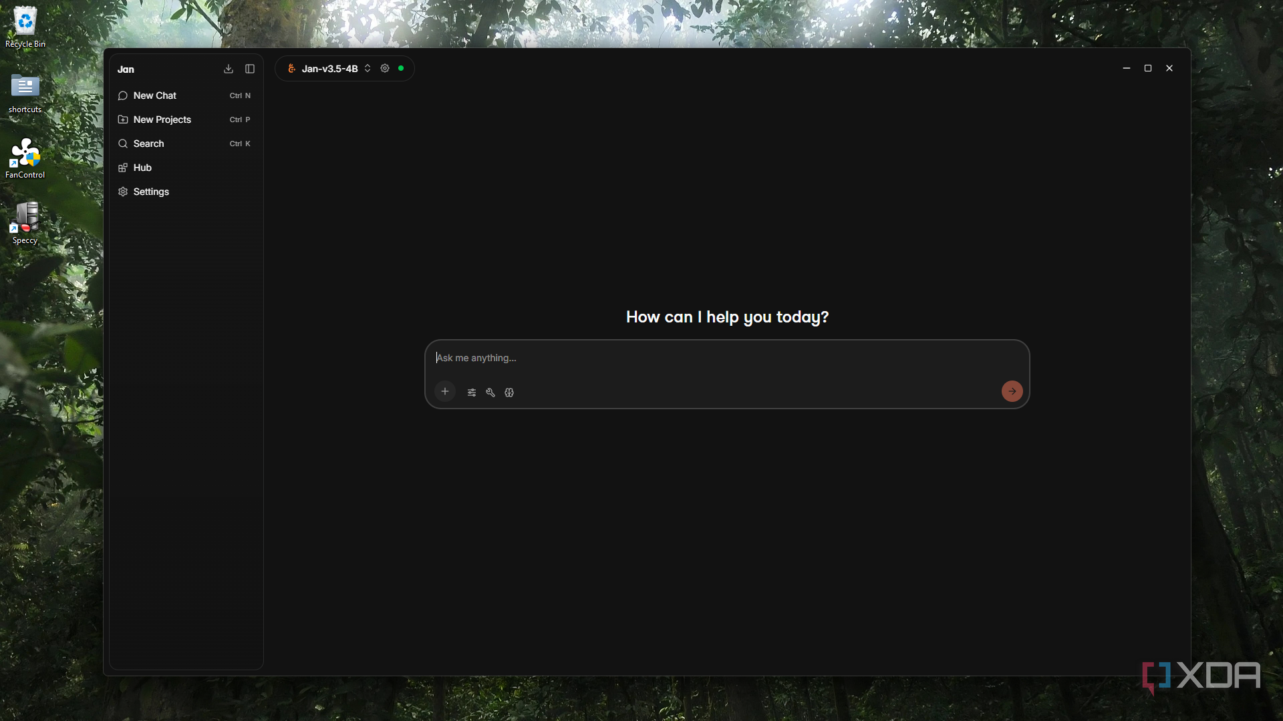Open model settings gear next to Jan-v3.5-4B

385,68
